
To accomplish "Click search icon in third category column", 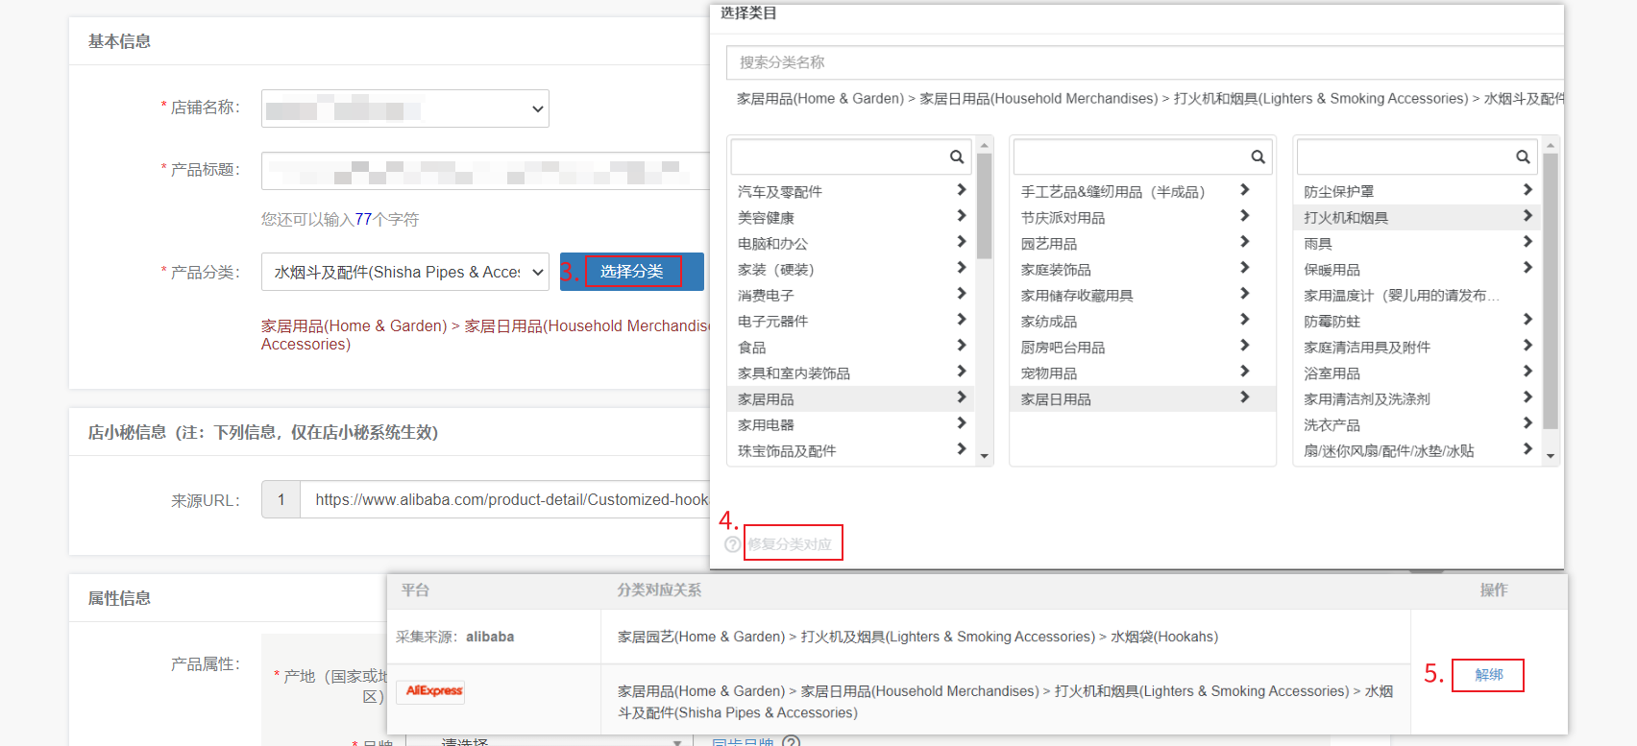I will click(x=1523, y=156).
